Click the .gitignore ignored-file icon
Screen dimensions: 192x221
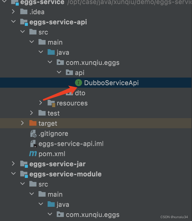tap(32, 134)
